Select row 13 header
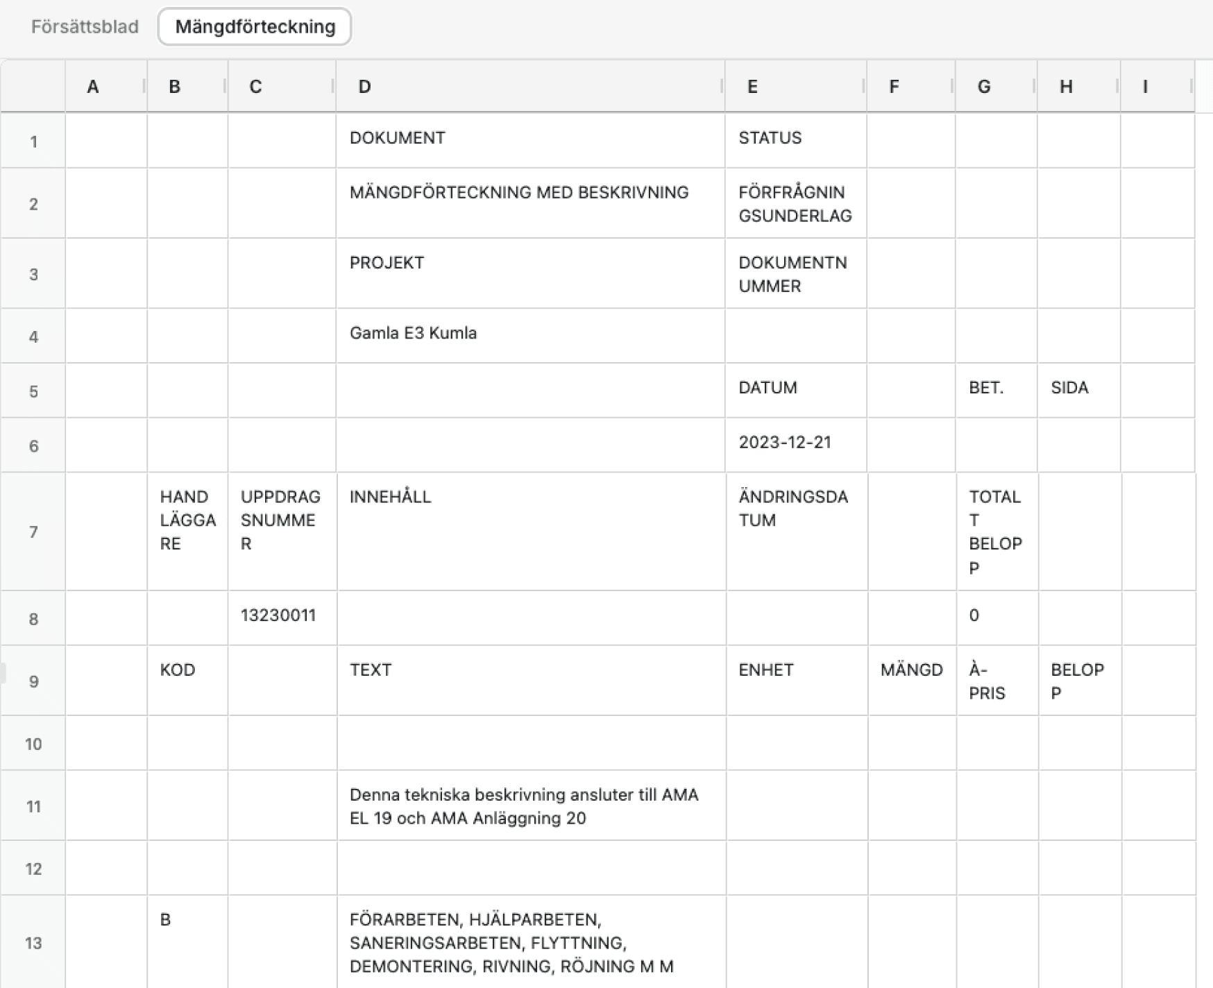The image size is (1213, 988). (x=33, y=942)
